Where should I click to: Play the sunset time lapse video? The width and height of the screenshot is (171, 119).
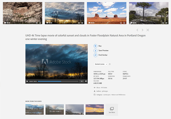(x=27, y=81)
